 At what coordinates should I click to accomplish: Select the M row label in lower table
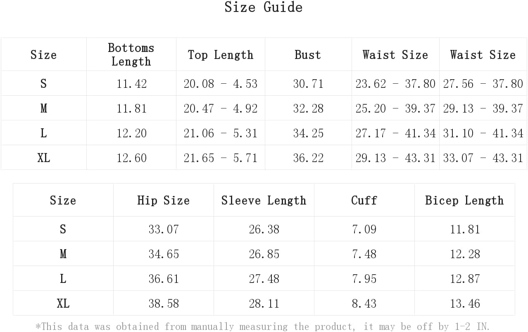tap(63, 254)
